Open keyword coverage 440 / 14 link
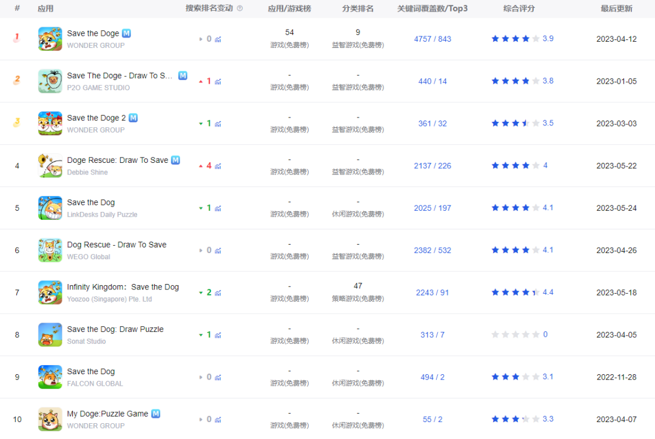This screenshot has width=655, height=439. 432,81
